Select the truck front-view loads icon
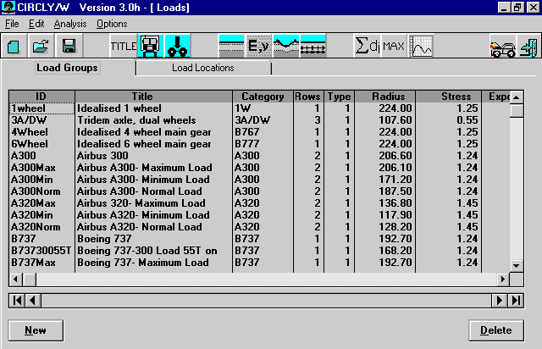 point(151,46)
